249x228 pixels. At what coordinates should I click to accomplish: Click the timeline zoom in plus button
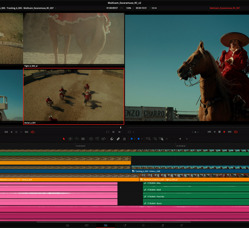(x=187, y=139)
